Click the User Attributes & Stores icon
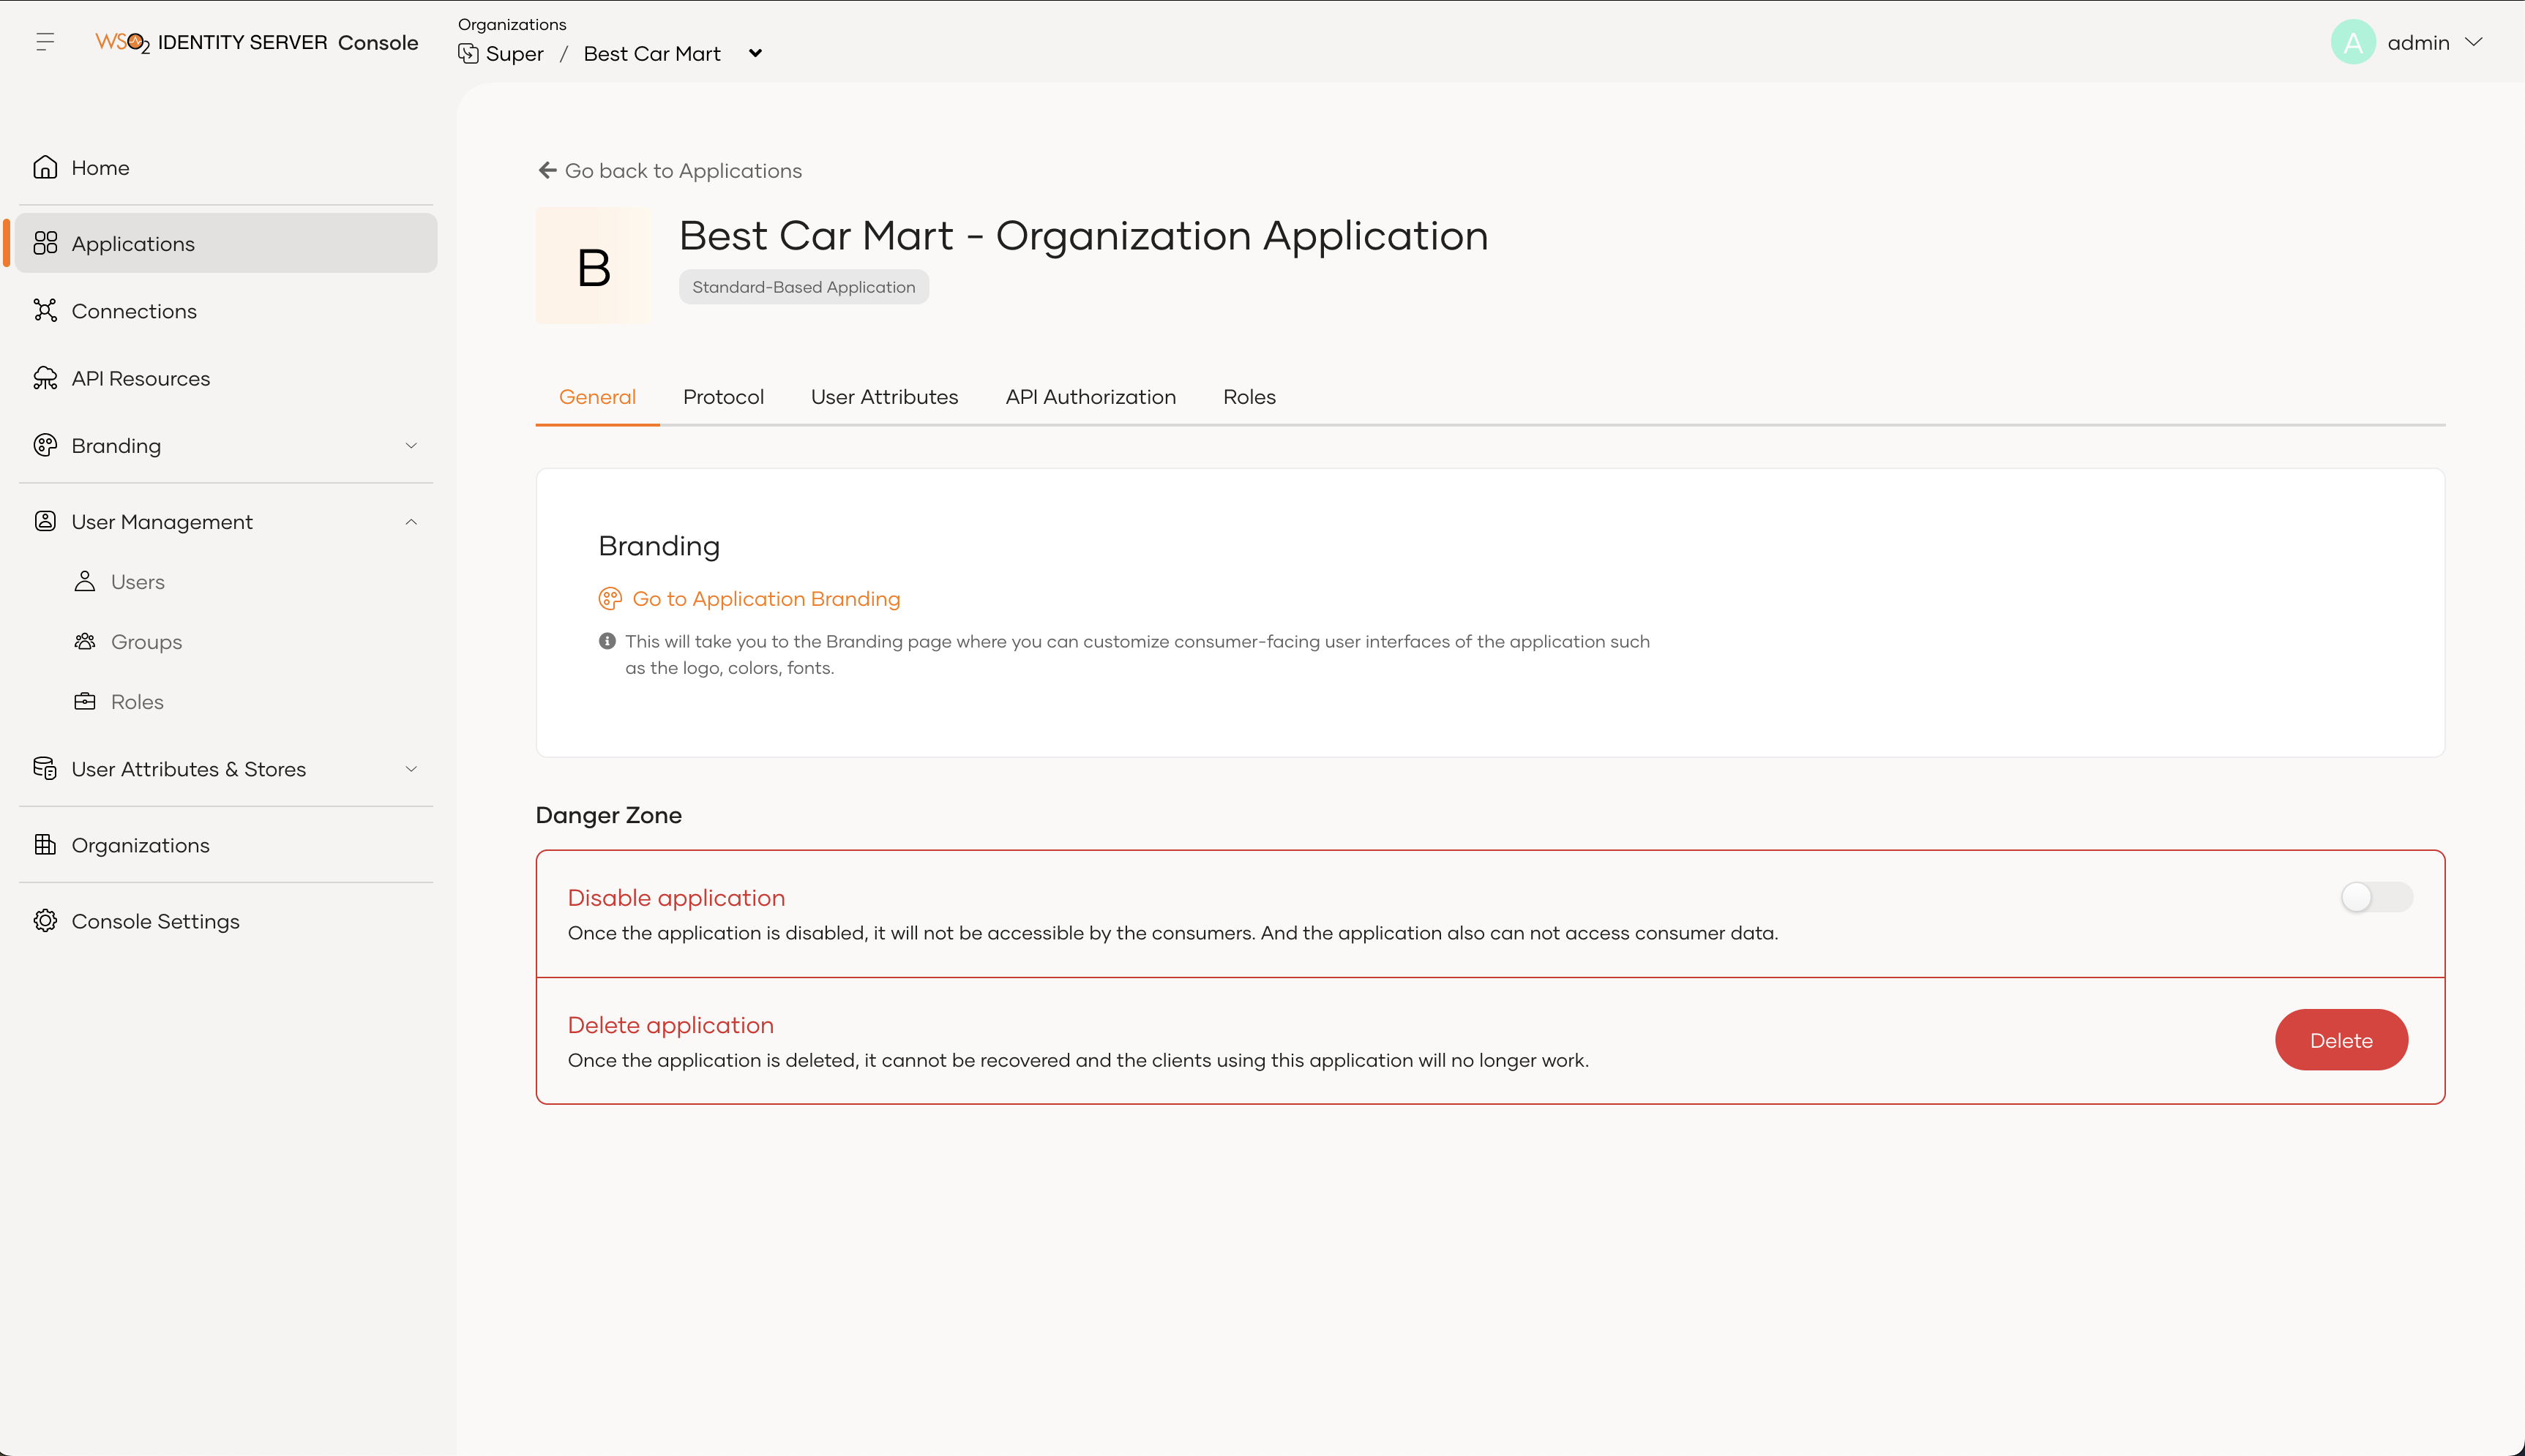The image size is (2525, 1456). 45,768
